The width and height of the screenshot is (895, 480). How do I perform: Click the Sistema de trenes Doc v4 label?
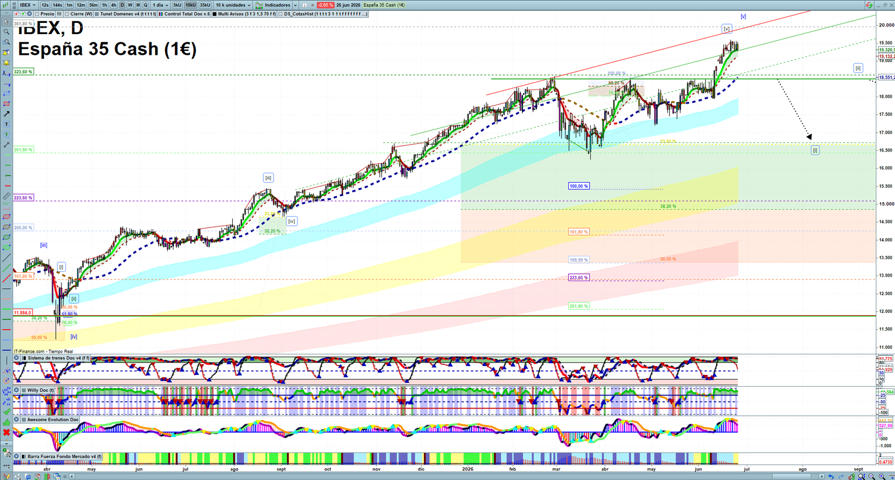coord(58,358)
